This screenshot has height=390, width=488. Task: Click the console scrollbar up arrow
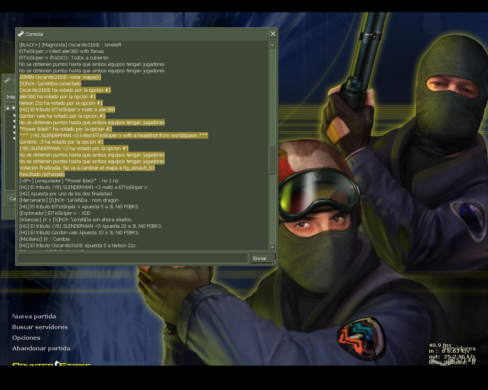click(272, 45)
